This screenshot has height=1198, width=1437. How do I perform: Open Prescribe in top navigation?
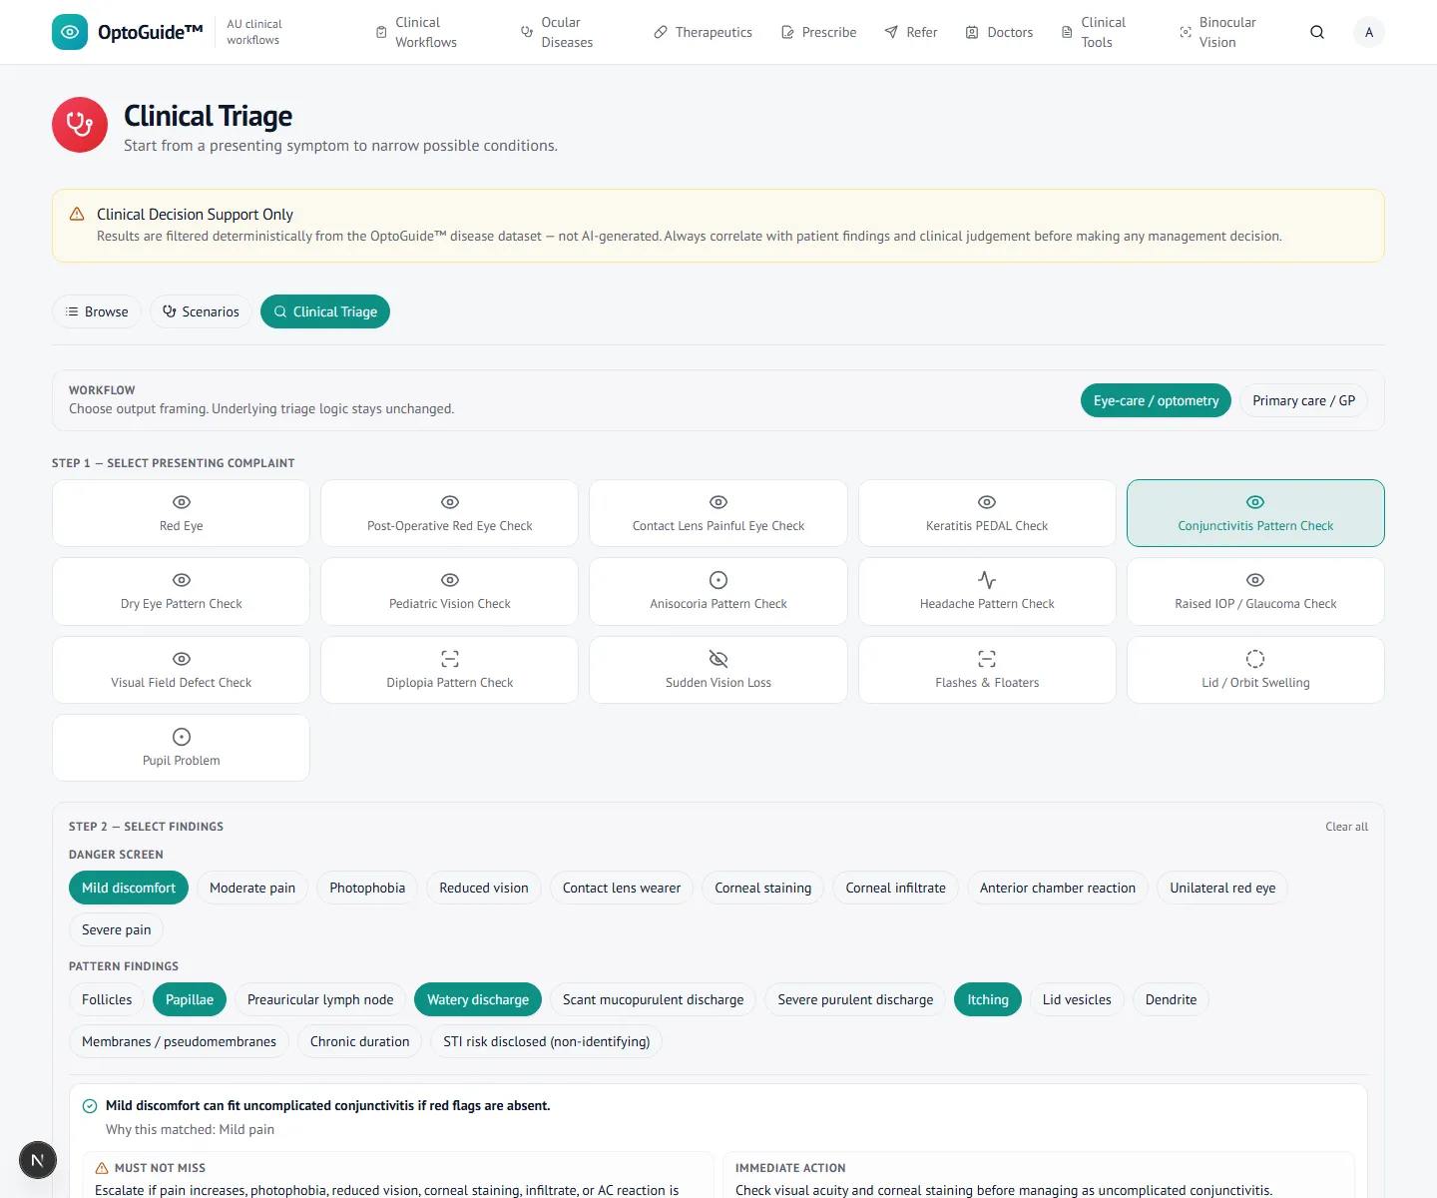[x=818, y=32]
